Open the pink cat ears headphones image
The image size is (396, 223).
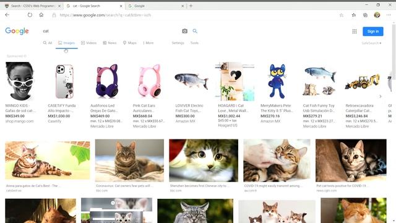[x=149, y=81]
